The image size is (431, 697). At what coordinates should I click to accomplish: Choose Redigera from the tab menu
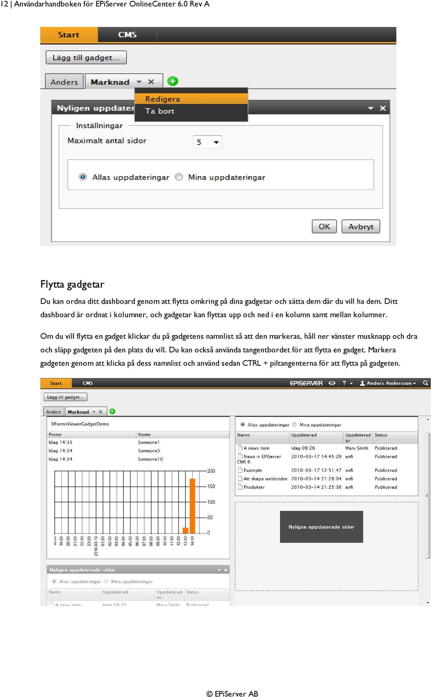click(x=191, y=99)
